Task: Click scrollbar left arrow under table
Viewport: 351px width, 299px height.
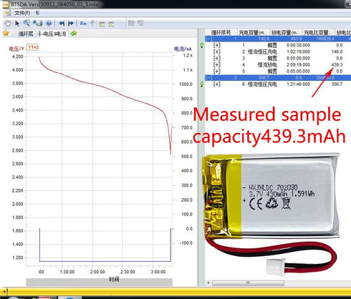Action: click(208, 283)
